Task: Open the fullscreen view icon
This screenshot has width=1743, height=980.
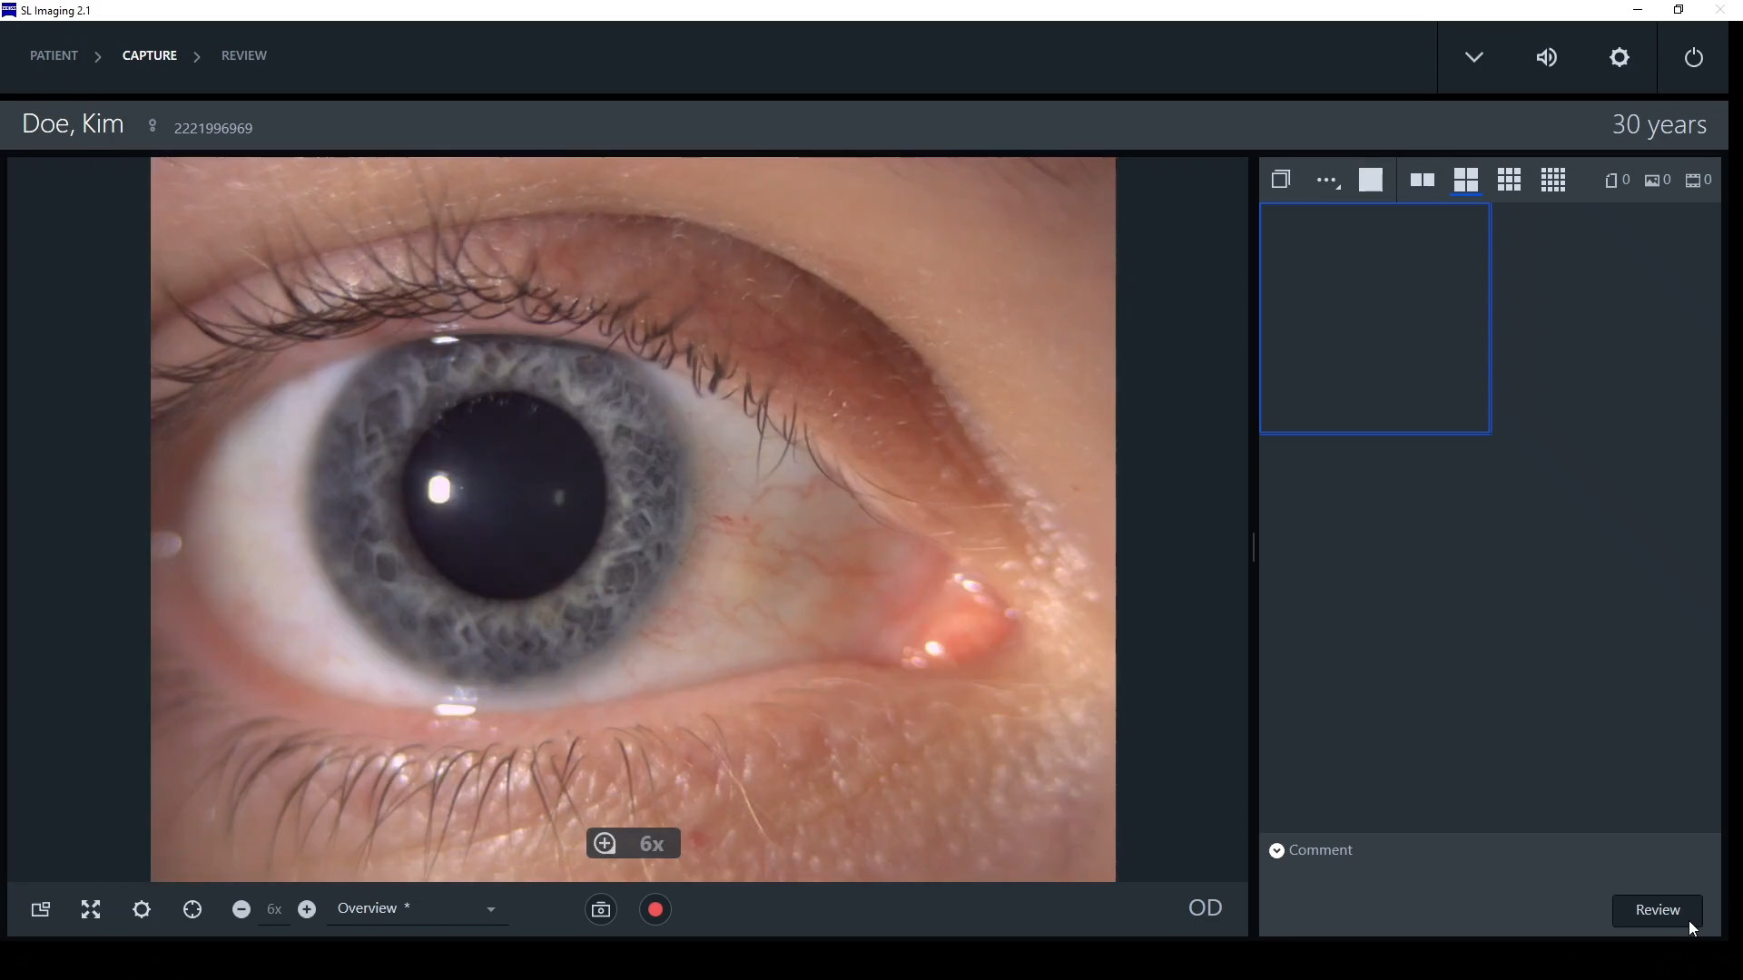Action: coord(90,909)
